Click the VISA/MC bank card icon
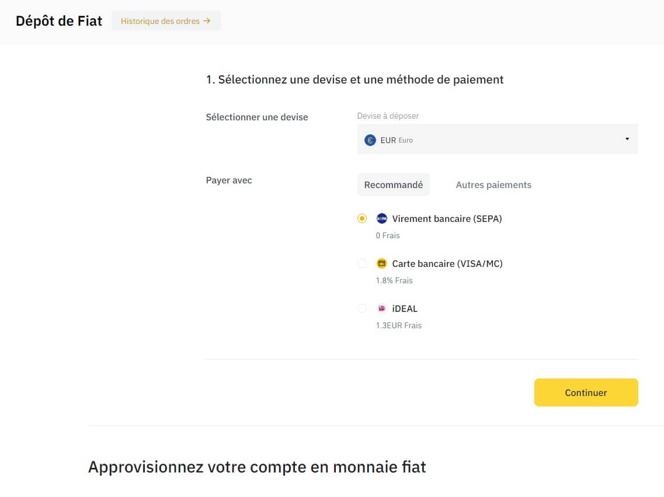The image size is (664, 497). point(382,263)
